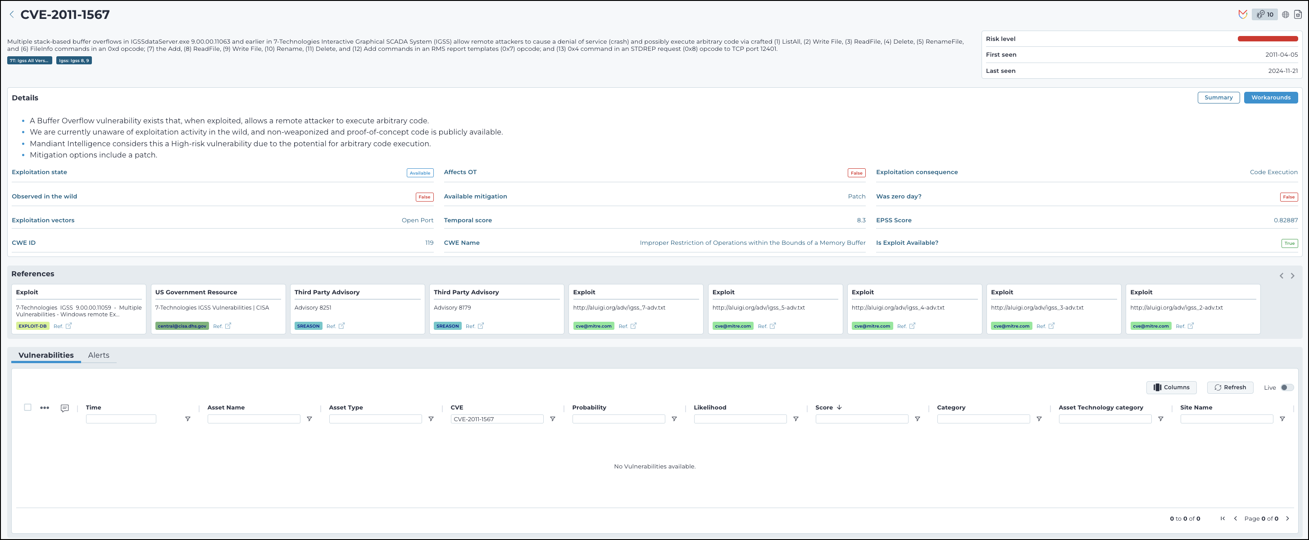
Task: Click the Mandiant logo icon top right
Action: (x=1243, y=14)
